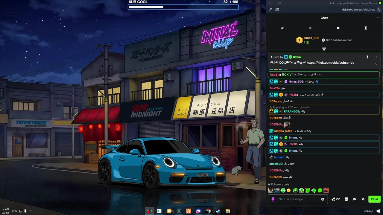Expand the gift leaderboard arrow
The width and height of the screenshot is (383, 215).
tap(324, 49)
